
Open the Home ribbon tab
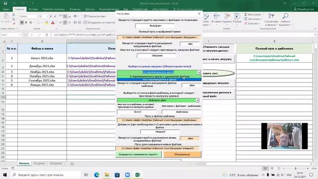19,9
